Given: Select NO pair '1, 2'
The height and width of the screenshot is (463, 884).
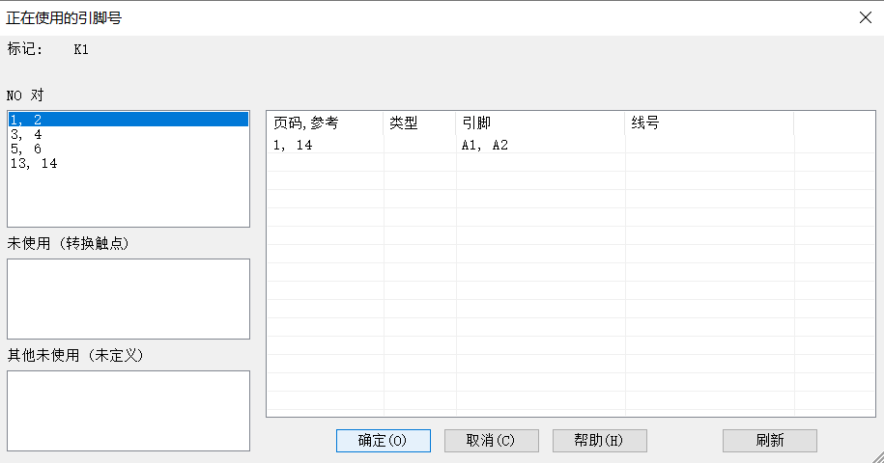Looking at the screenshot, I should 128,120.
